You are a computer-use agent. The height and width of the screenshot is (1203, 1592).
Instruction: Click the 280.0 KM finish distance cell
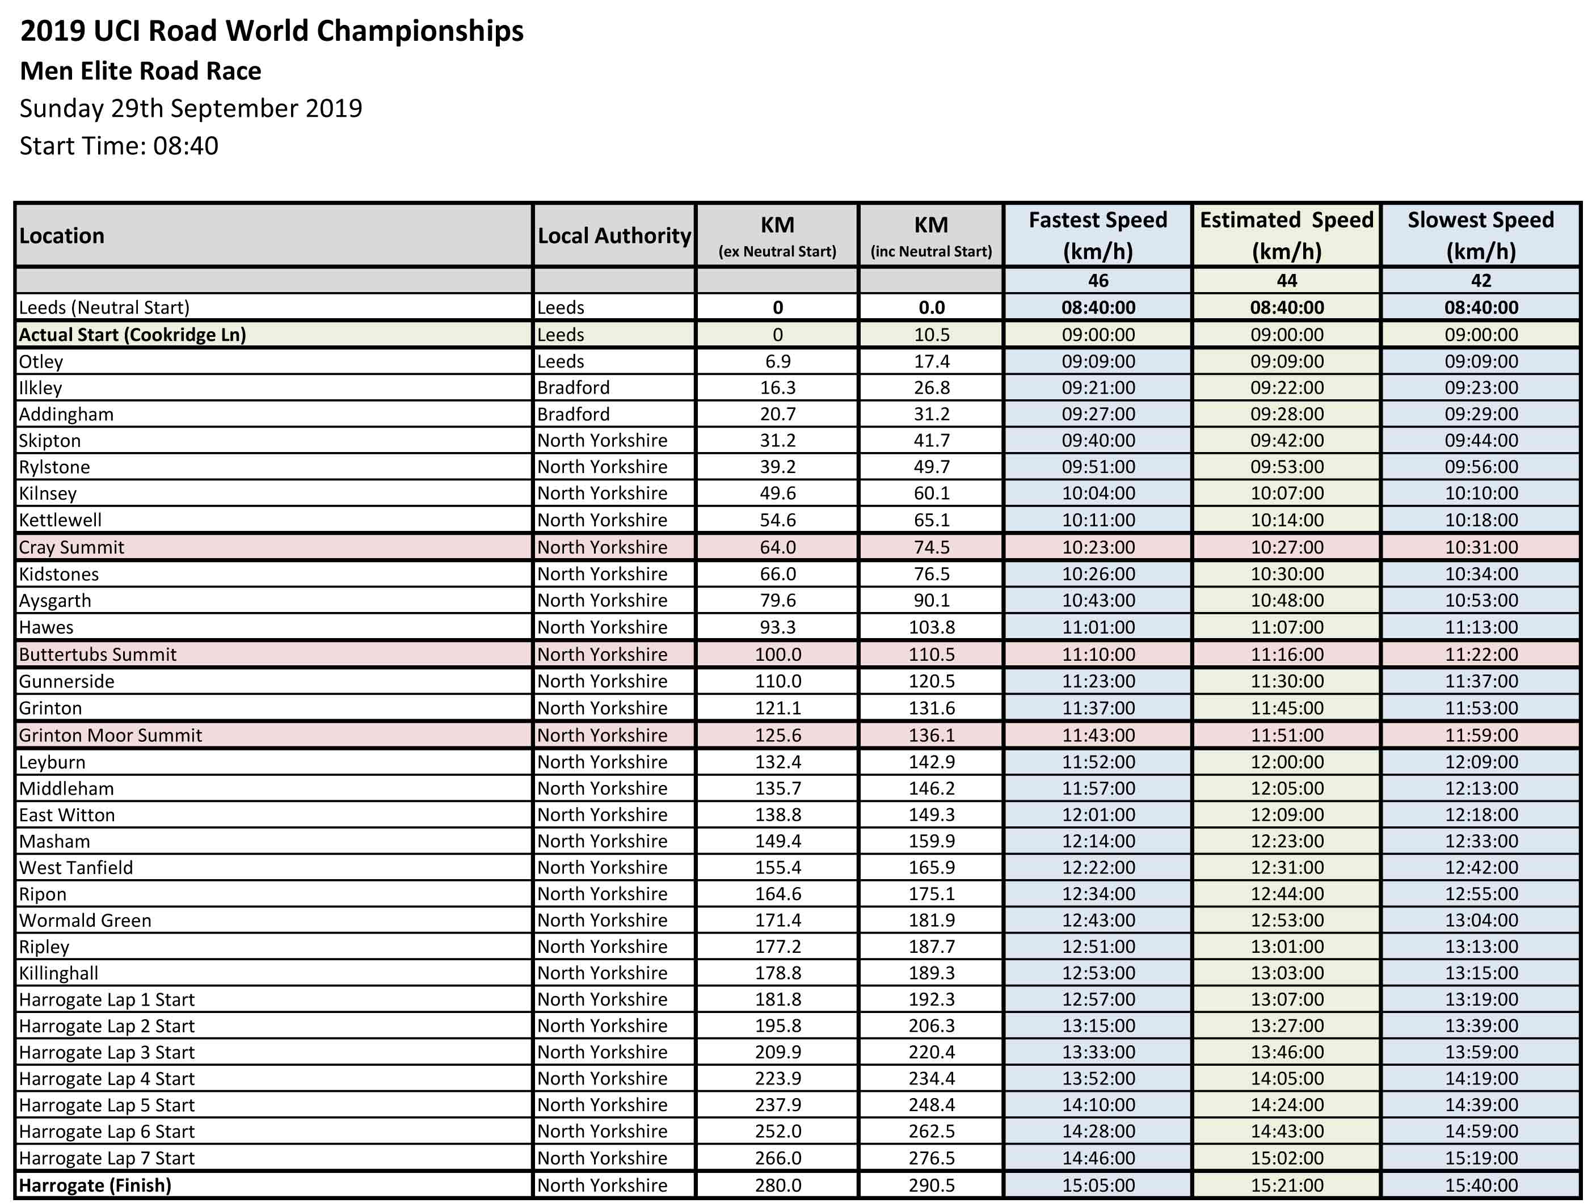point(777,1185)
